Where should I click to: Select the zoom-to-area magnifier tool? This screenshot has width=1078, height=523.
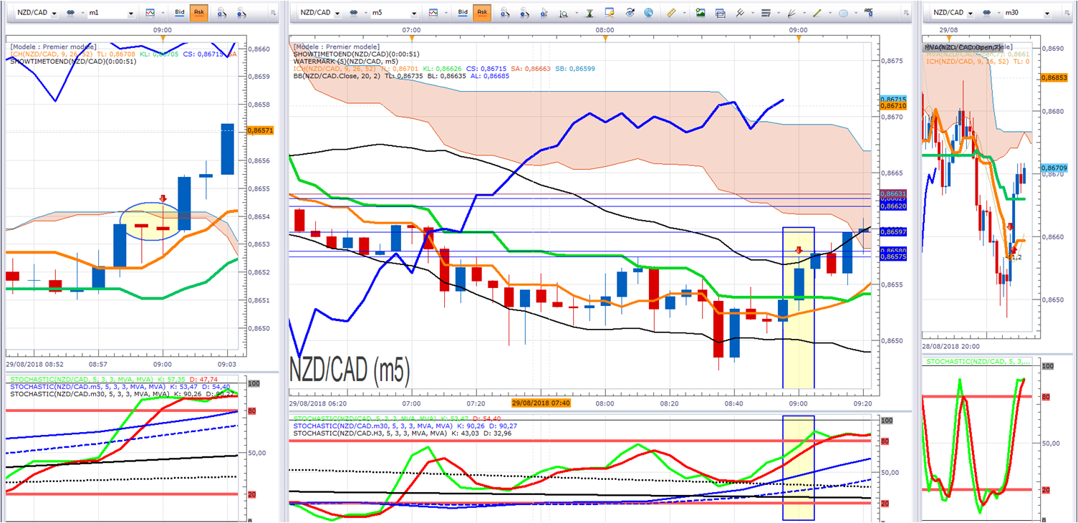[x=564, y=13]
